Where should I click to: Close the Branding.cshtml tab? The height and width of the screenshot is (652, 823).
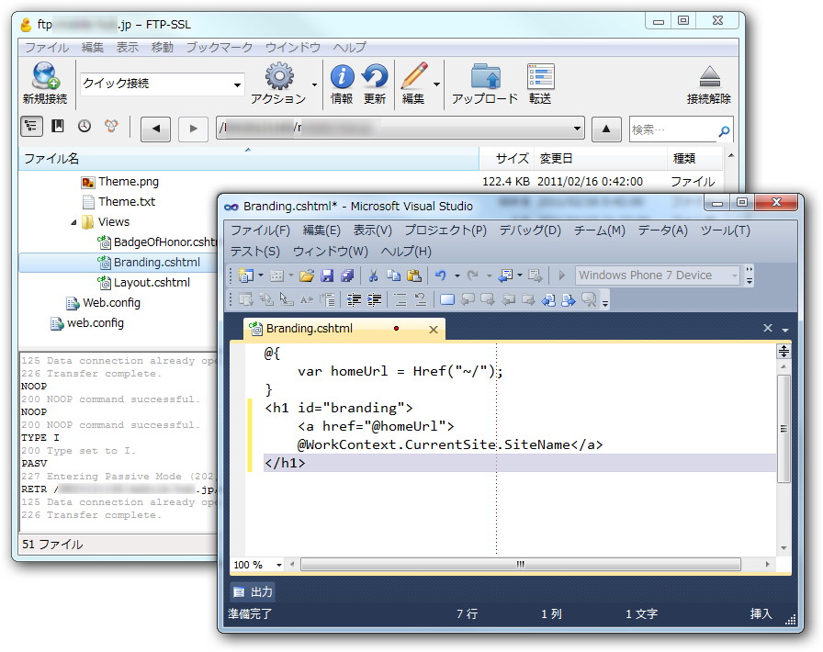pyautogui.click(x=433, y=330)
